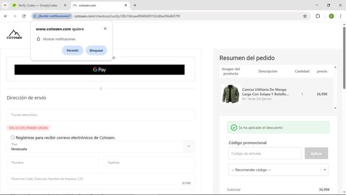This screenshot has width=346, height=195.
Task: Click the 36,99€ product price
Action: [322, 94]
